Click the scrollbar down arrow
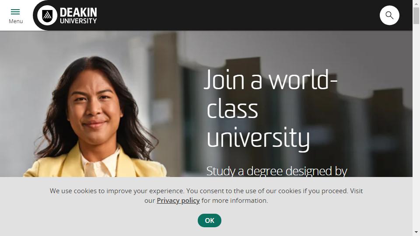The image size is (420, 236). coord(416,232)
